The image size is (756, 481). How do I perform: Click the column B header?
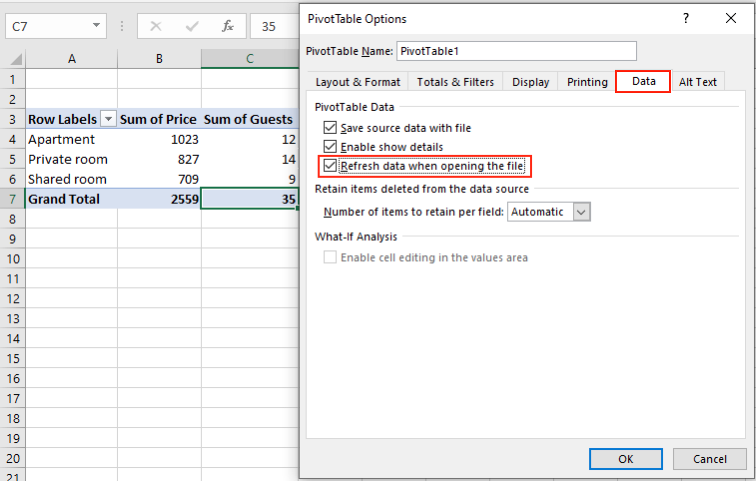pos(158,58)
